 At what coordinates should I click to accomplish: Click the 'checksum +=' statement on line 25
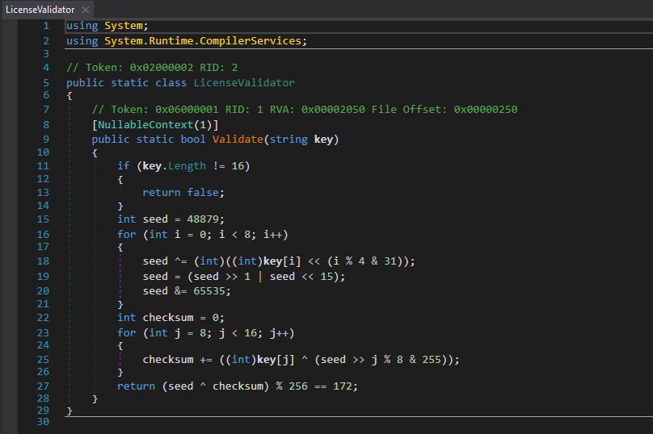[301, 360]
